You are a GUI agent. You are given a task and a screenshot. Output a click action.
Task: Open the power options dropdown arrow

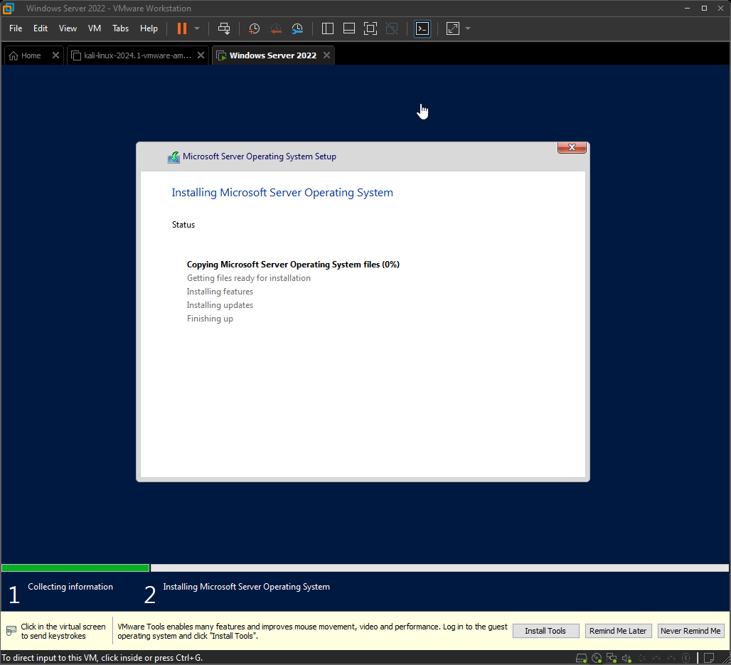coord(197,28)
